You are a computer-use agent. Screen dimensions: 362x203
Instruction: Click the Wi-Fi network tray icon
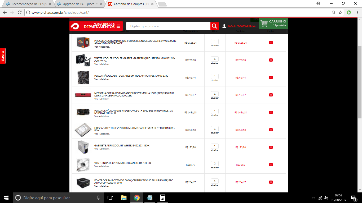[320, 198]
